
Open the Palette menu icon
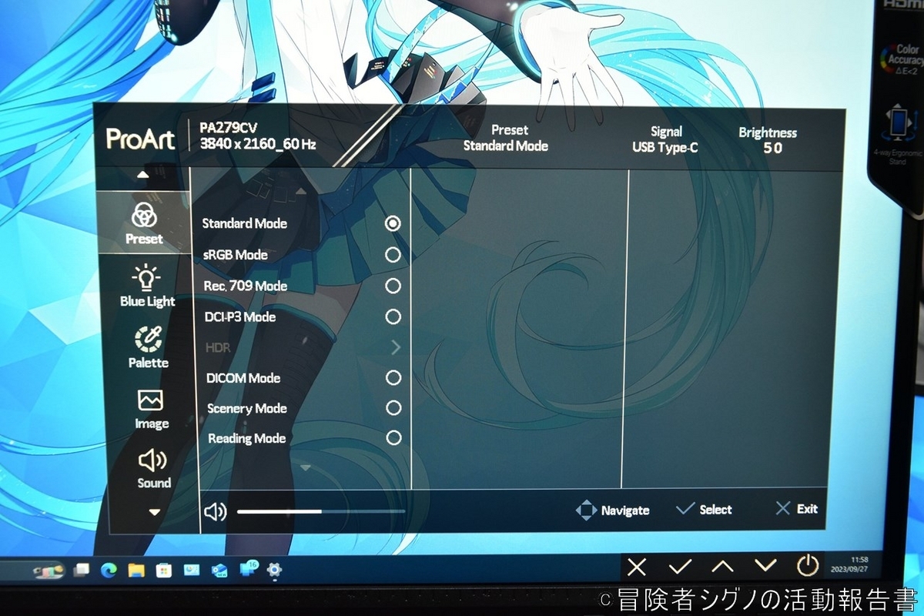point(148,339)
